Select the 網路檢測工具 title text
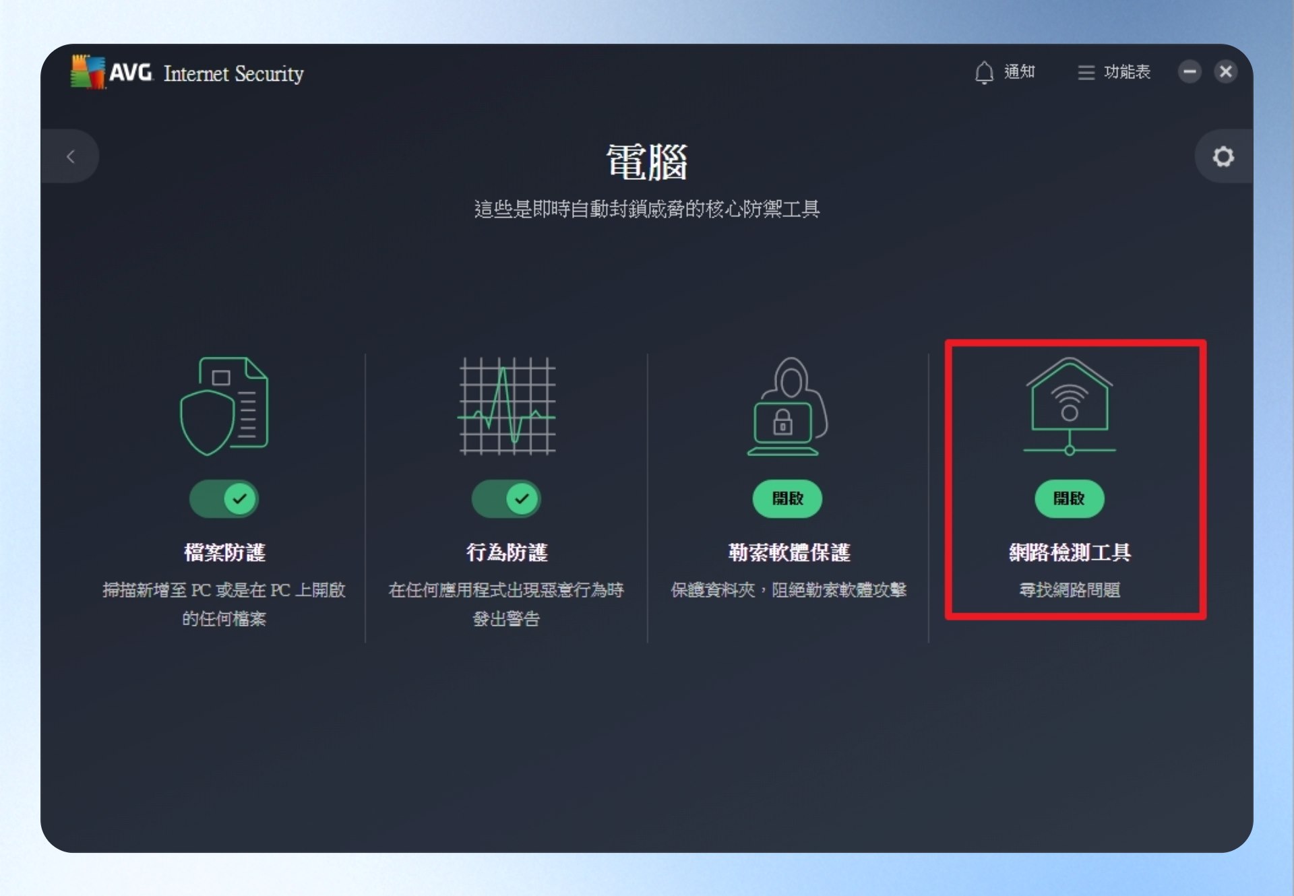 (x=1070, y=552)
